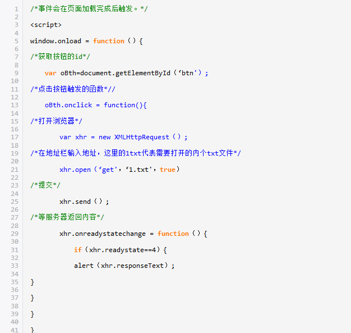
Task: Click the xhr.open call text
Action: 74,170
